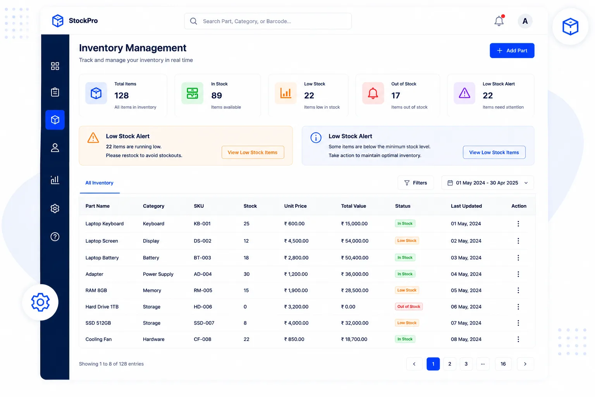Click the Hard Drive 1TB part name
Image resolution: width=595 pixels, height=397 pixels.
(x=102, y=307)
